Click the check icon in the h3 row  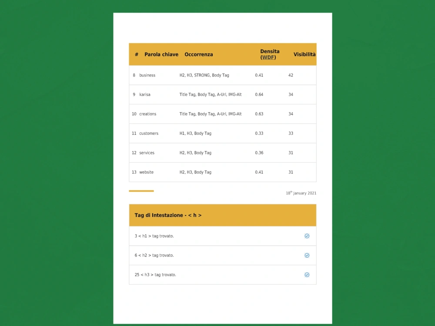tap(307, 275)
